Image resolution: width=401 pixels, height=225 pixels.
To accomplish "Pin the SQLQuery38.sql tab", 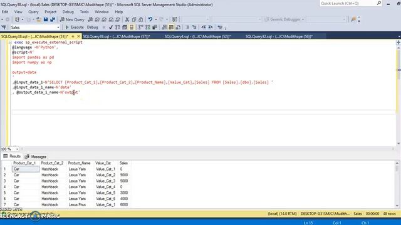I will point(73,36).
